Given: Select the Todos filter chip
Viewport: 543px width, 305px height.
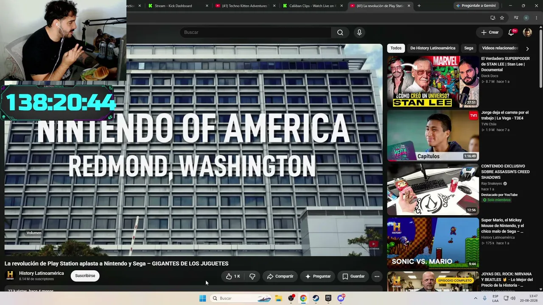Looking at the screenshot, I should pyautogui.click(x=396, y=48).
